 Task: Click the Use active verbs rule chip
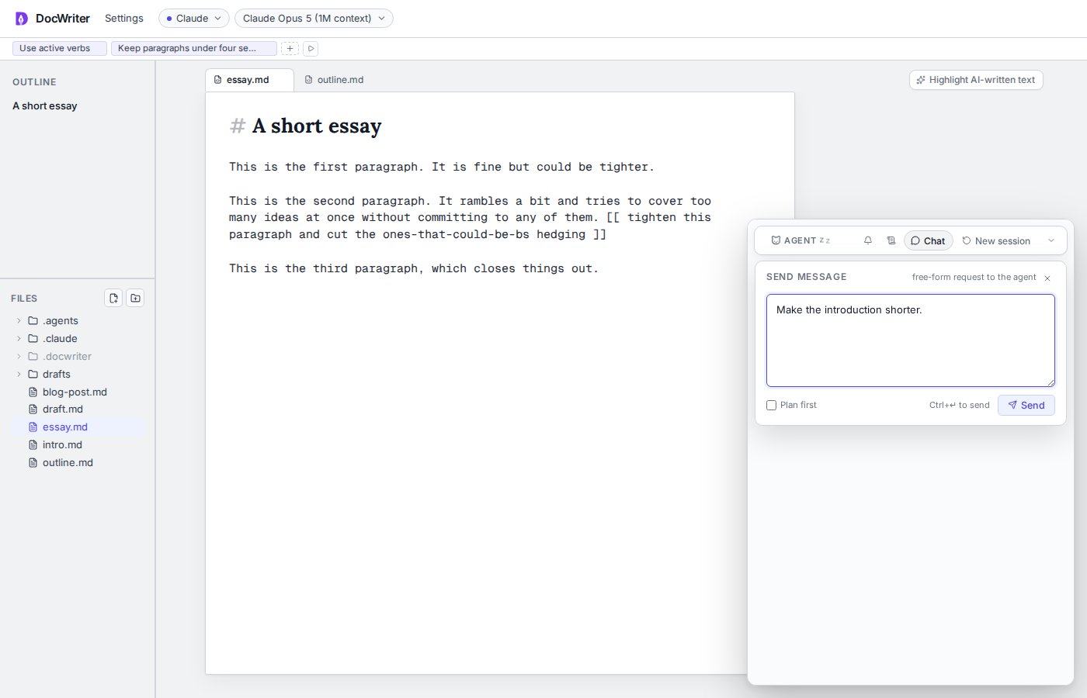pos(59,48)
